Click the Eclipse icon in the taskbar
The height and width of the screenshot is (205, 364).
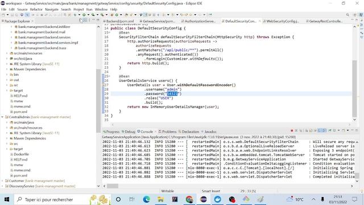[x=204, y=199]
